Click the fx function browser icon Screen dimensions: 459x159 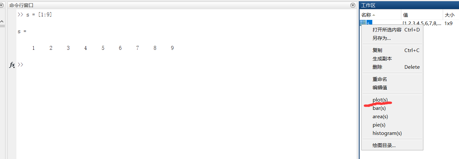[x=12, y=65]
